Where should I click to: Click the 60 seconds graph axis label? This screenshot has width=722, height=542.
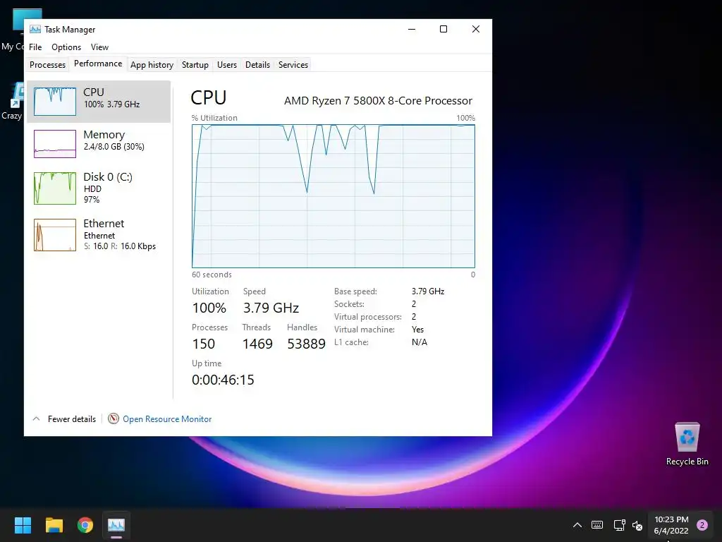[212, 275]
